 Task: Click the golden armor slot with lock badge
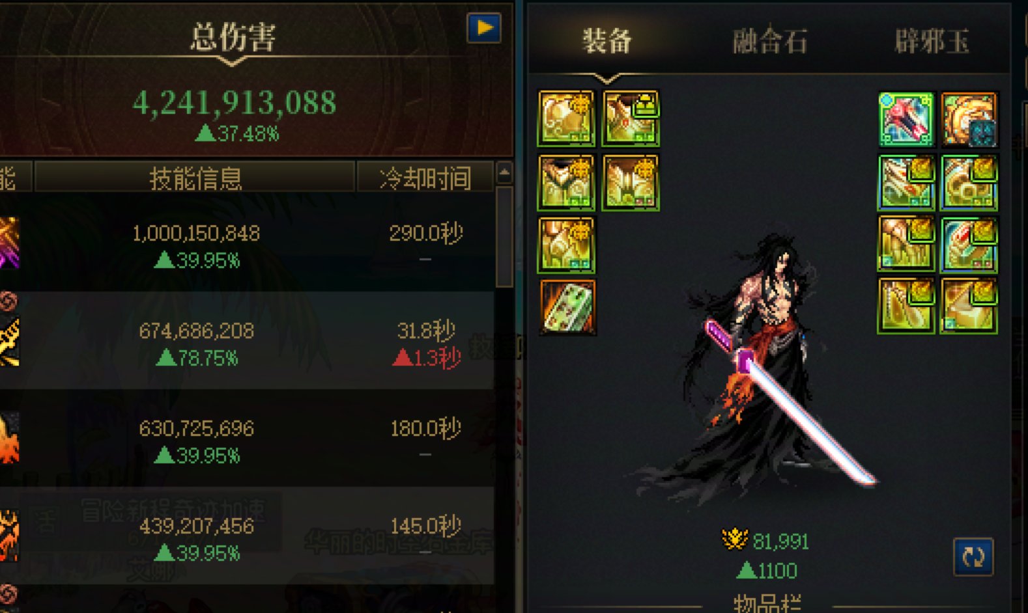631,118
